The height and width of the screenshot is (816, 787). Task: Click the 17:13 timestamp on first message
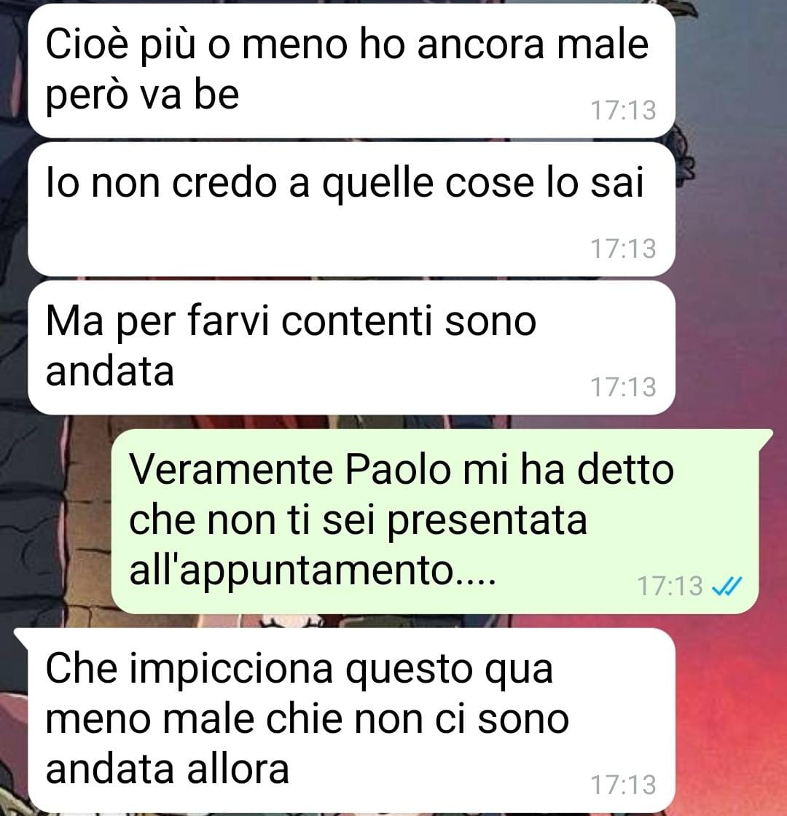tap(623, 110)
